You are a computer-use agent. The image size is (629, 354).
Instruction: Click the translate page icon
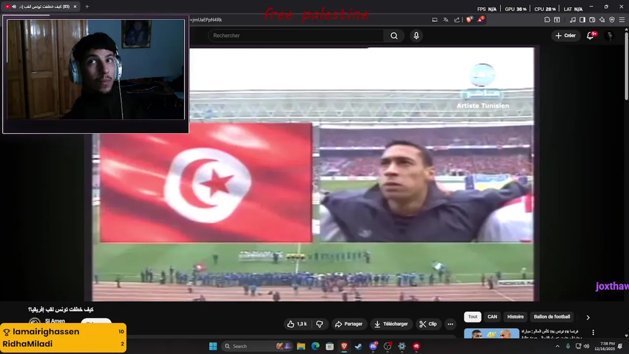tap(446, 20)
